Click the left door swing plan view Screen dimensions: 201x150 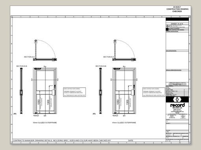pos(45,50)
